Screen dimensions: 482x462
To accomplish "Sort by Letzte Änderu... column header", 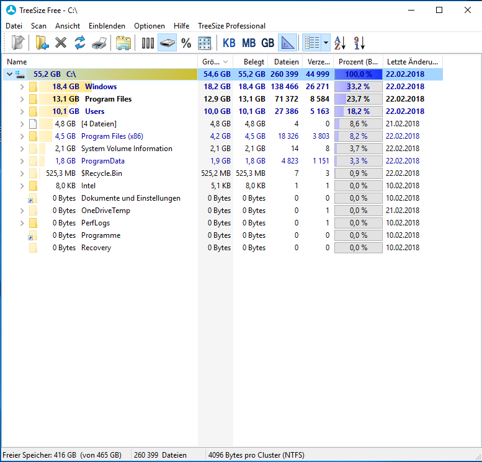I will [413, 62].
